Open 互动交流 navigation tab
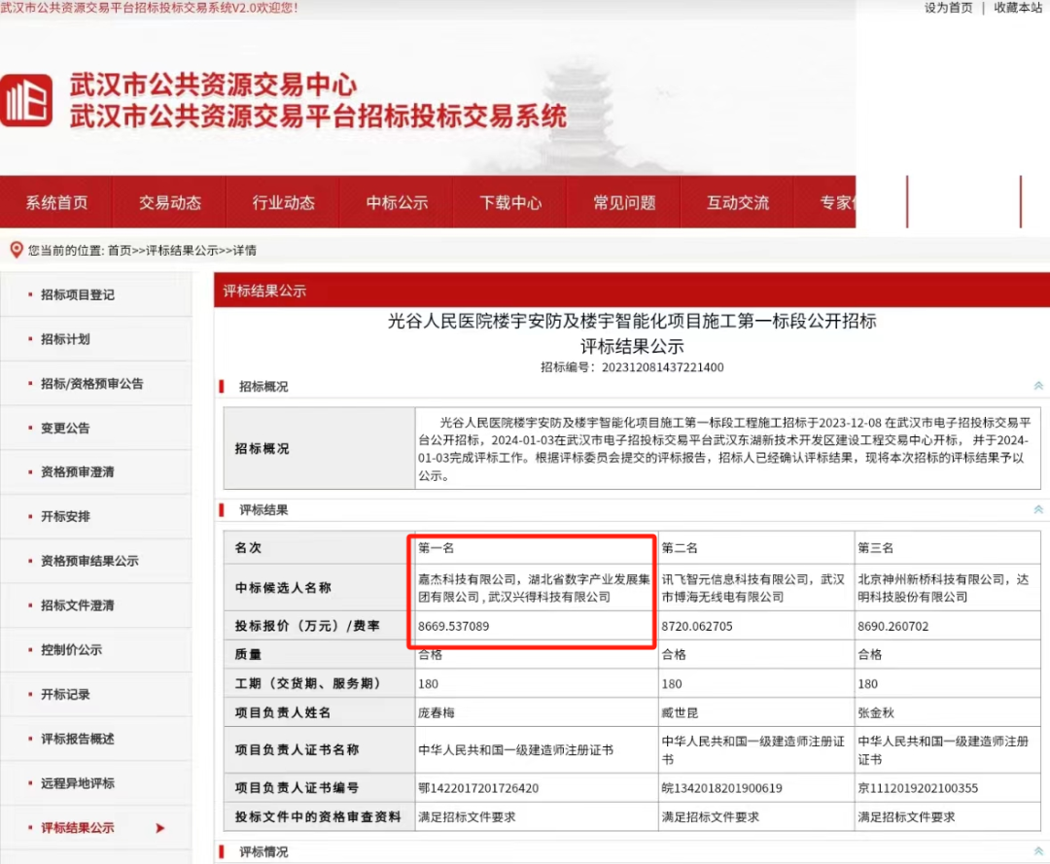The height and width of the screenshot is (864, 1050). (737, 203)
